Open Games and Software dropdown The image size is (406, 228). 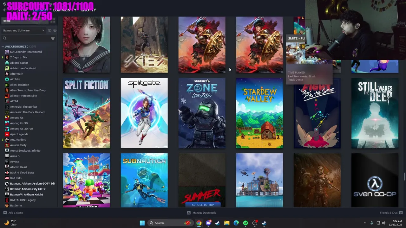click(x=24, y=30)
